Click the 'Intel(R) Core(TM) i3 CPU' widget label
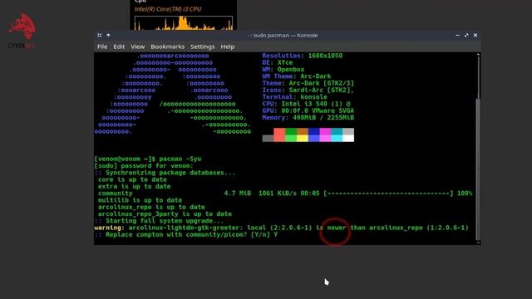This screenshot has width=532, height=299. tap(168, 9)
